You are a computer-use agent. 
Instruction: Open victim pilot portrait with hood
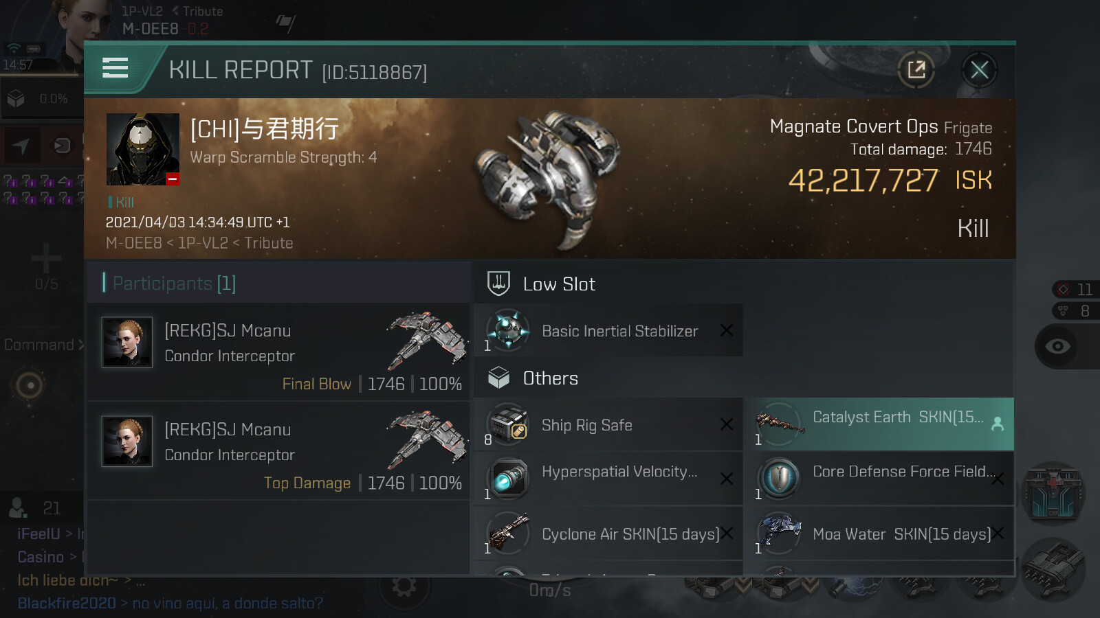click(143, 149)
